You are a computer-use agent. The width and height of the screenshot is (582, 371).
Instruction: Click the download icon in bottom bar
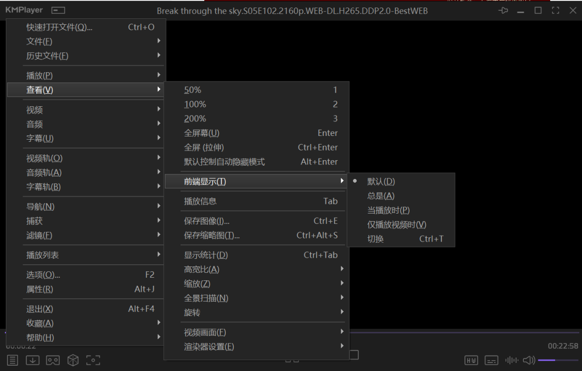point(33,360)
